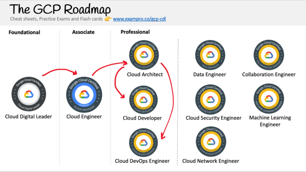
Task: Click the Cloud Digital Leader badge
Action: [29, 94]
